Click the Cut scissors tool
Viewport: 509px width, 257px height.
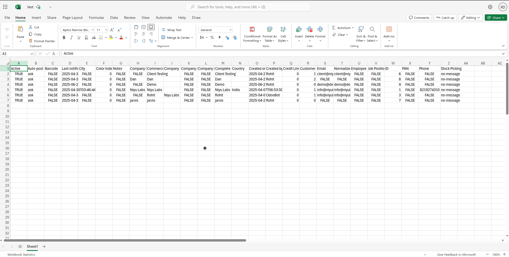pyautogui.click(x=34, y=27)
